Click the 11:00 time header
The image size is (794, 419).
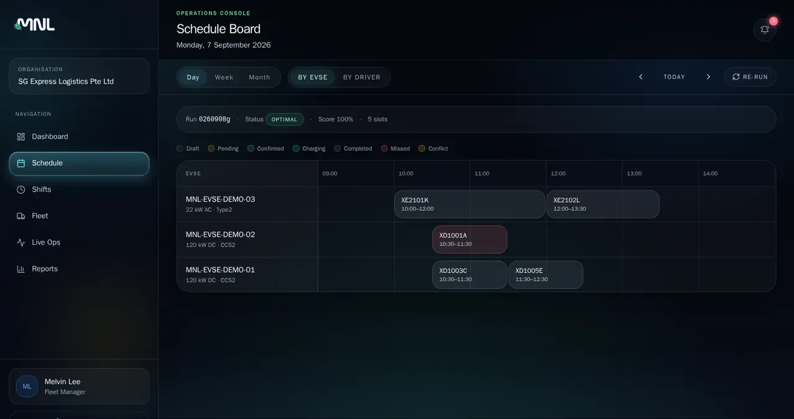pos(482,174)
